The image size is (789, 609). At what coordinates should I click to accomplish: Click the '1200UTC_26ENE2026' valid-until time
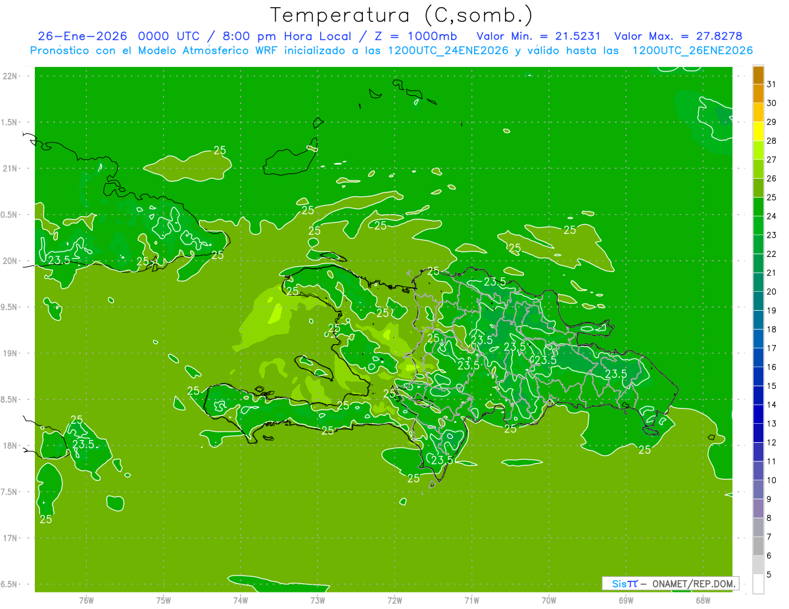[x=692, y=51]
